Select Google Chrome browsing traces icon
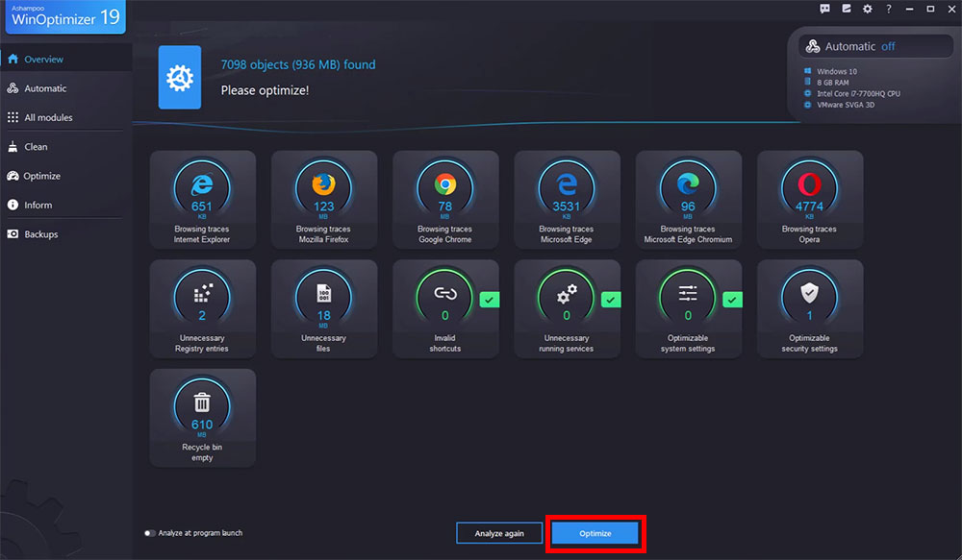Screen dimensions: 962x560 click(x=444, y=184)
